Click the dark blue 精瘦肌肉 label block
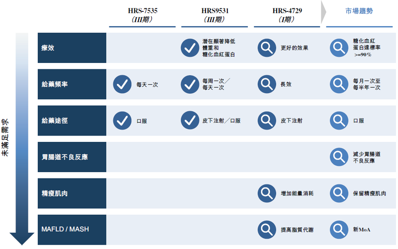Screen dimensions: 398x249 click(72, 193)
